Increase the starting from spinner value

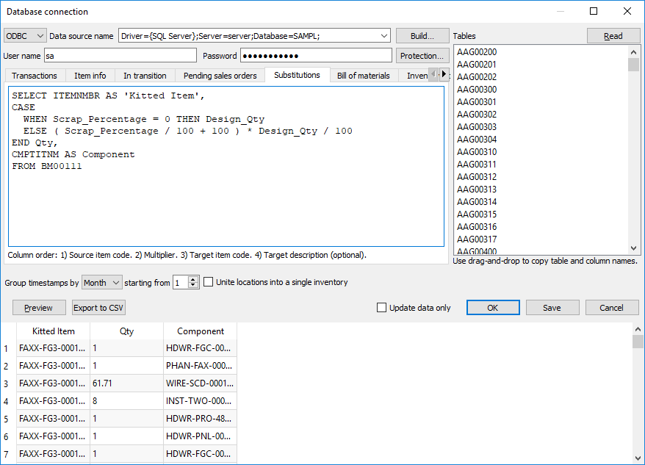click(x=193, y=279)
